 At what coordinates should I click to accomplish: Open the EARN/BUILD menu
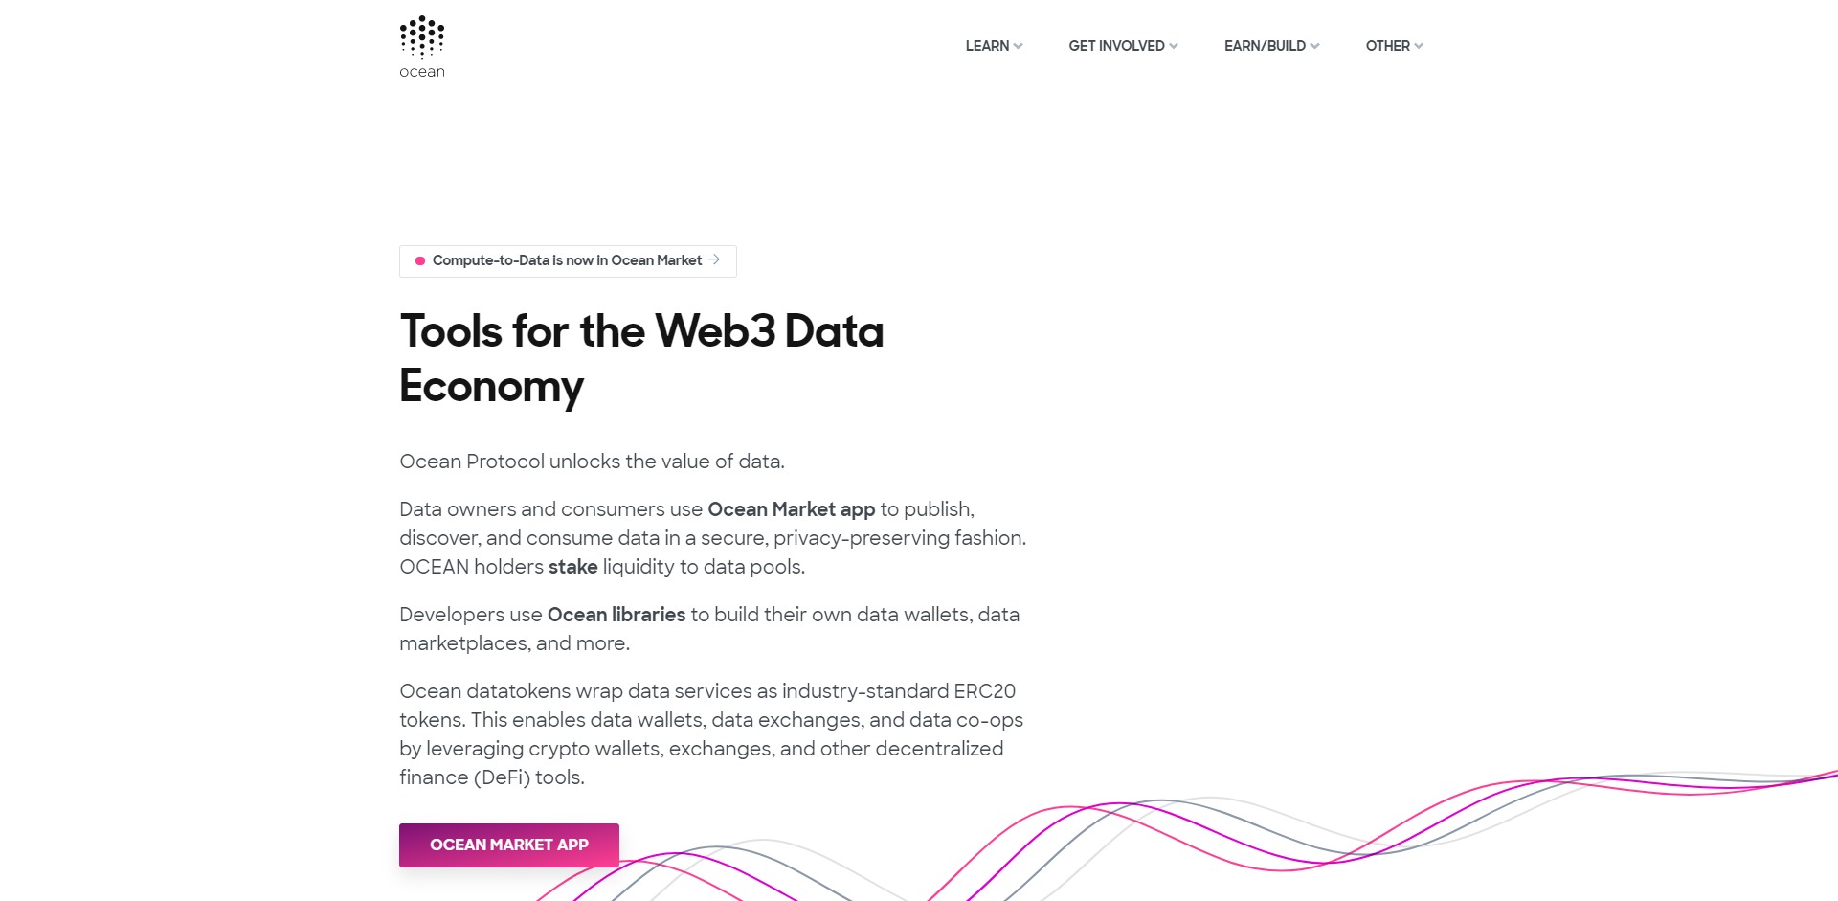(1265, 46)
